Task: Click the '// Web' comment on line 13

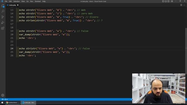Action: (81, 10)
